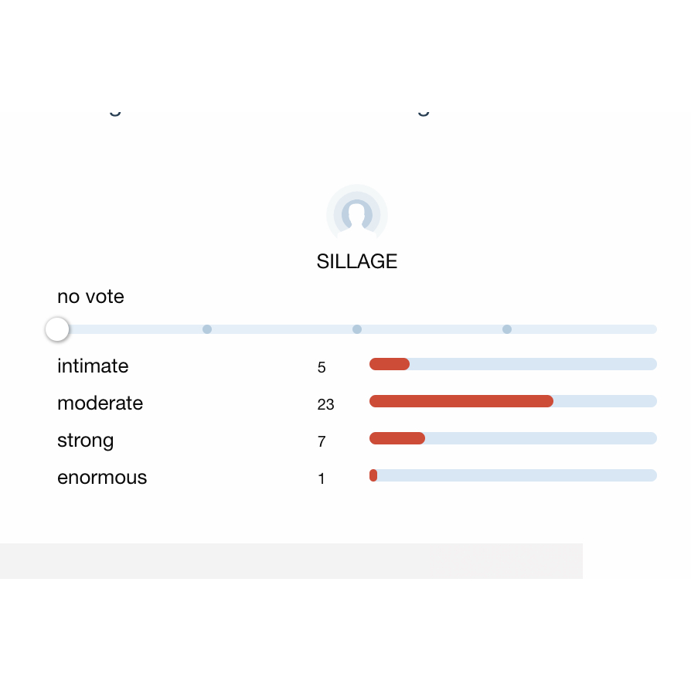
Task: Click the red enormous results bar
Action: (x=373, y=475)
